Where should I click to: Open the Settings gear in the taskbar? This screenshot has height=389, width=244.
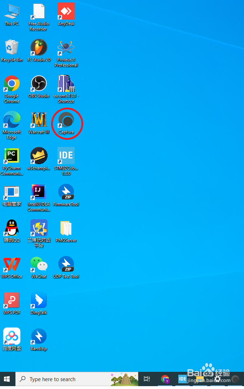coord(218,379)
